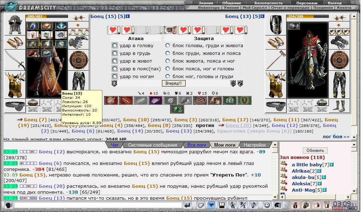Go to Инвентарь submenu item
This screenshot has width=361, height=212.
point(209,8)
